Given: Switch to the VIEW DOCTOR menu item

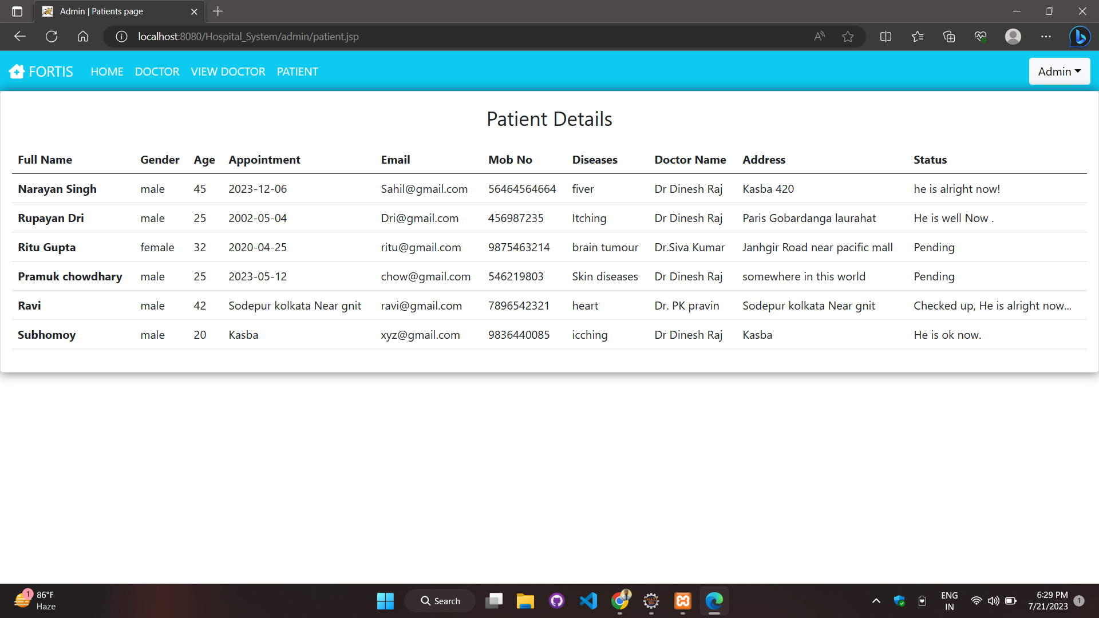Looking at the screenshot, I should click(228, 71).
